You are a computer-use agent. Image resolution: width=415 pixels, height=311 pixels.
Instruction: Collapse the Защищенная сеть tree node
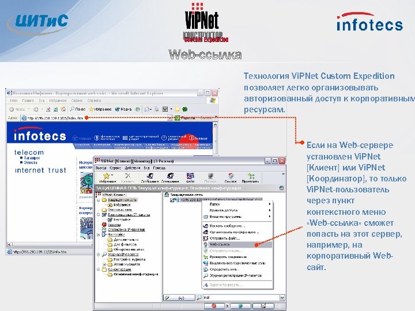tap(99, 200)
